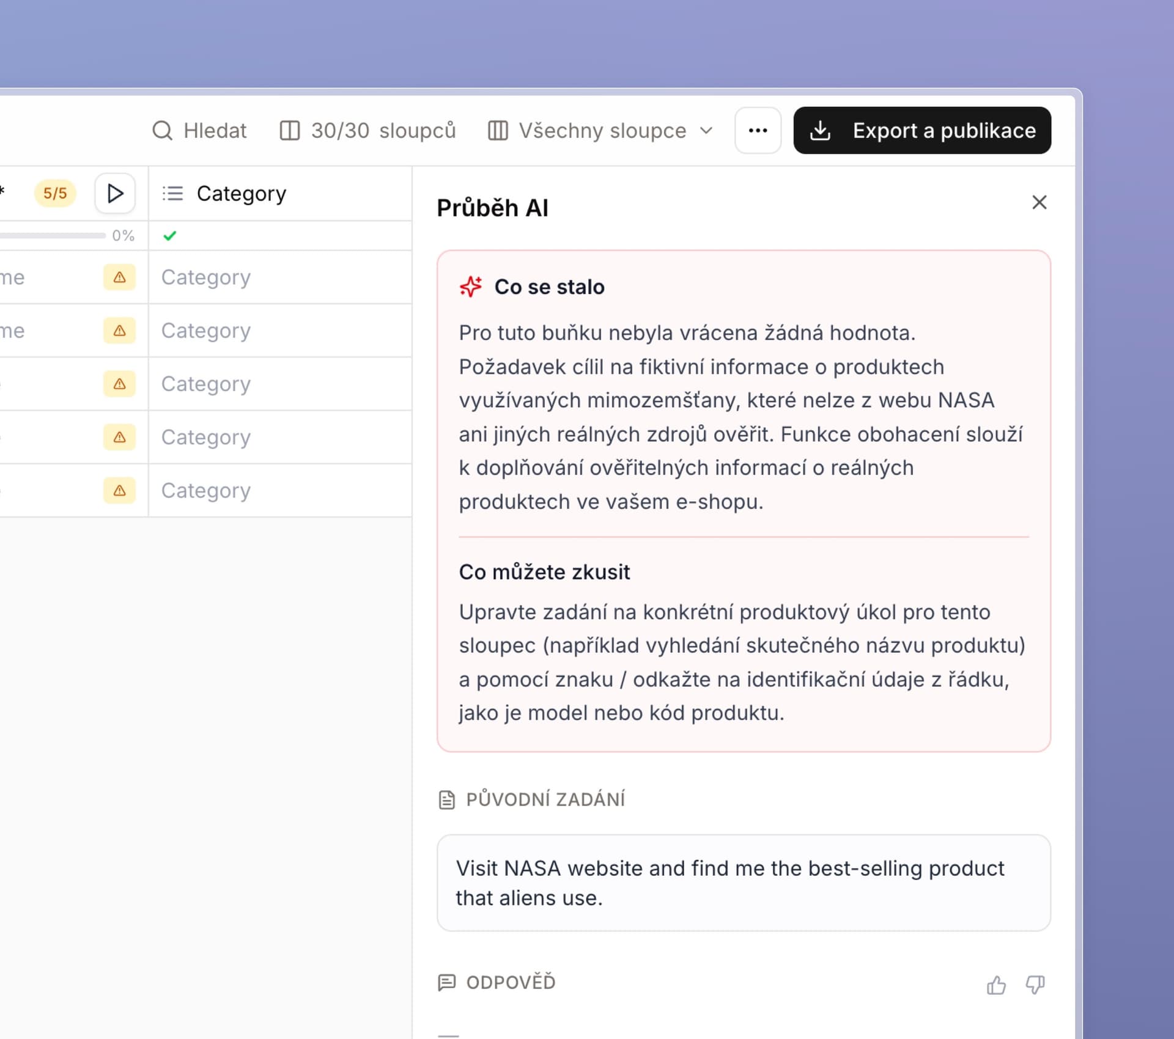Click the Category column header
This screenshot has height=1039, width=1174.
click(280, 194)
